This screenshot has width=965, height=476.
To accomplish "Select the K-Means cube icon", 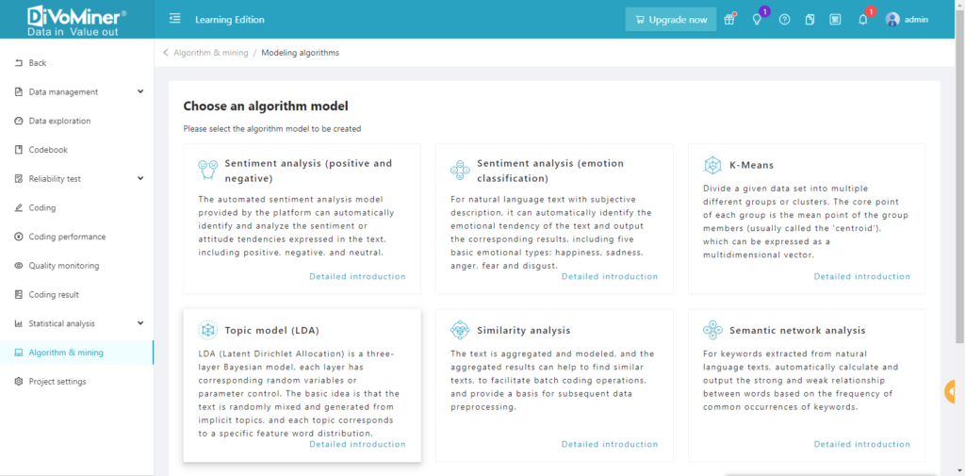I will (712, 165).
